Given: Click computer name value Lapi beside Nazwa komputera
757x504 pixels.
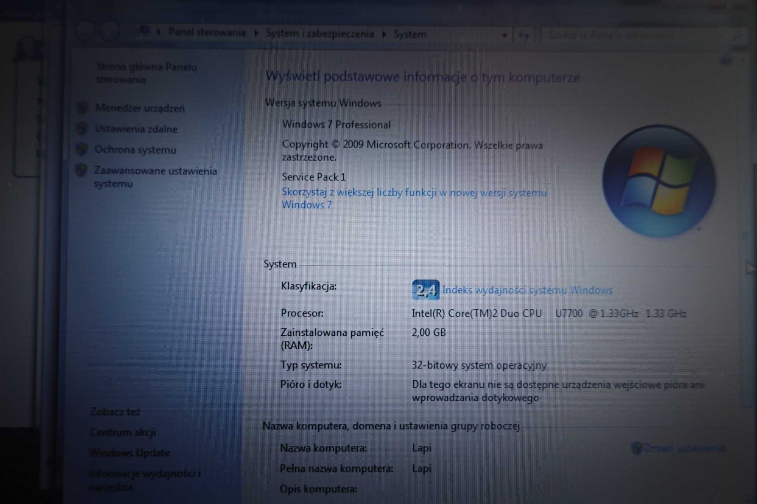Looking at the screenshot, I should pos(422,448).
